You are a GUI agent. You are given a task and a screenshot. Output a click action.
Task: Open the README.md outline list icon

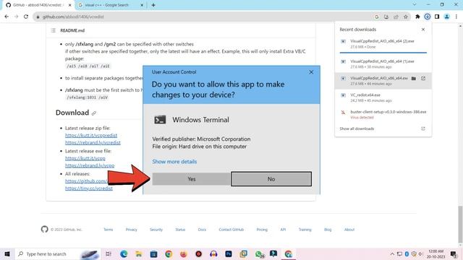tap(53, 30)
